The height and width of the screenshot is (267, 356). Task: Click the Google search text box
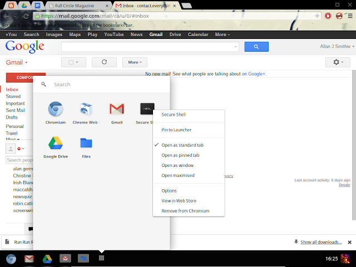coord(150,47)
